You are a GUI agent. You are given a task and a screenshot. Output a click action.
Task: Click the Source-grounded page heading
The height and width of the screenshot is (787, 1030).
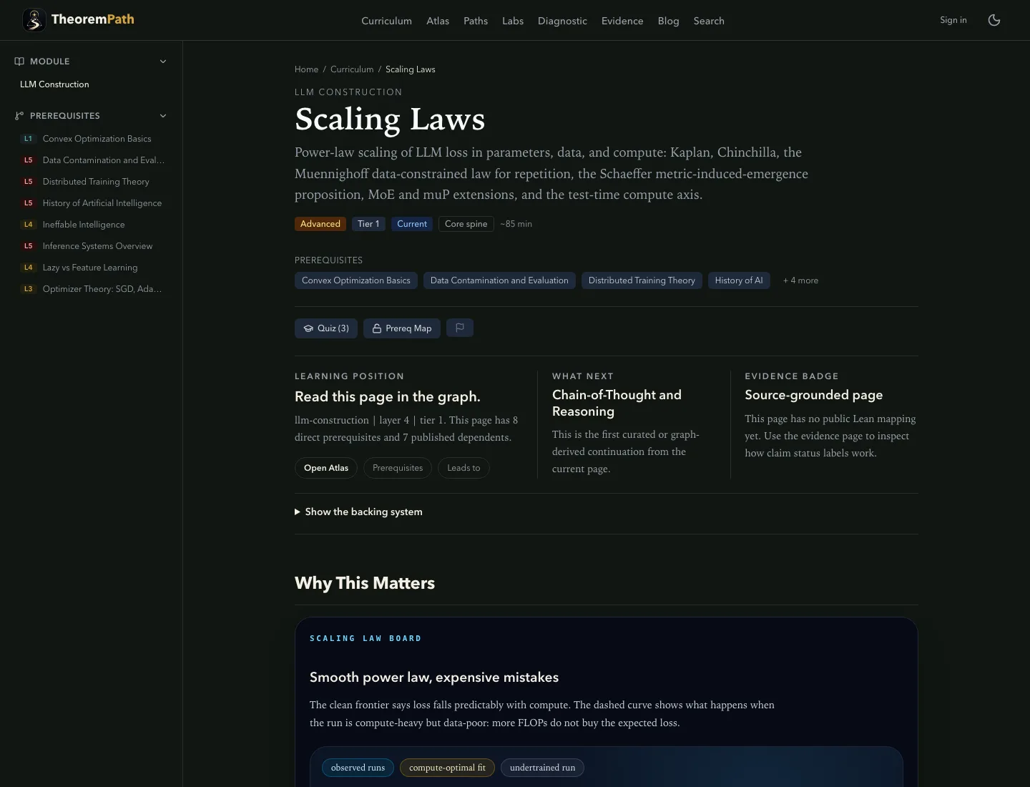[813, 395]
